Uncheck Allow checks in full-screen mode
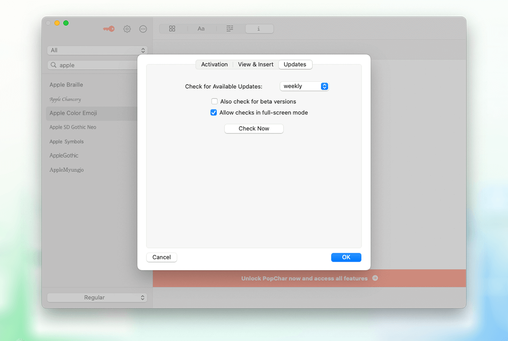This screenshot has height=341, width=508. [213, 113]
